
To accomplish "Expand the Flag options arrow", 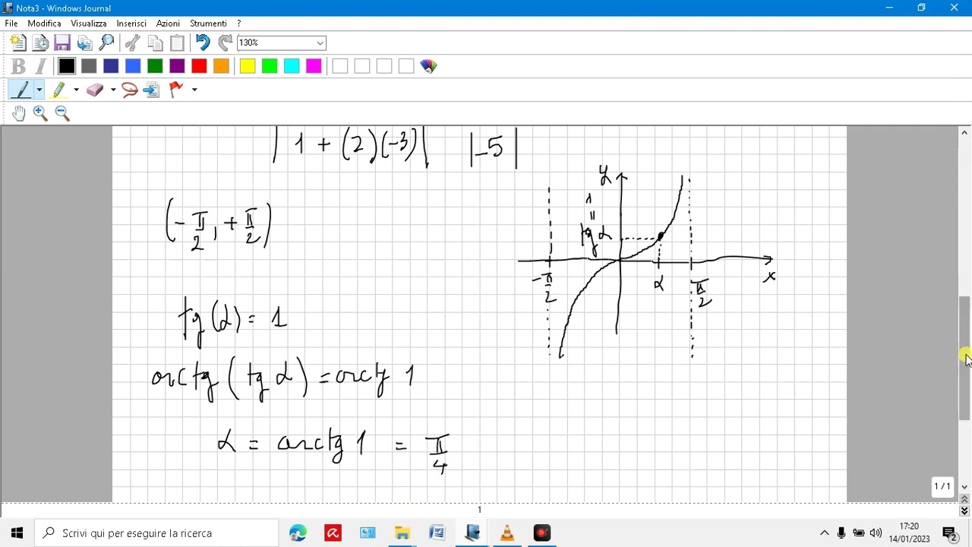I will 194,90.
